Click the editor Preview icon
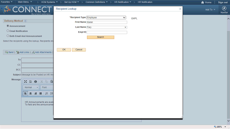The image size is (230, 129). click(31, 82)
